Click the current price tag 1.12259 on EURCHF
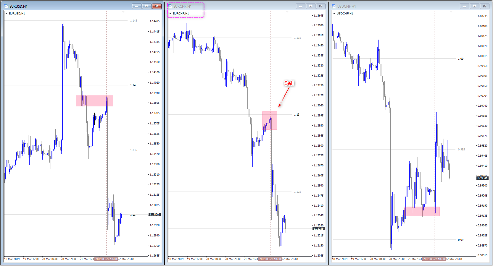 318,228
